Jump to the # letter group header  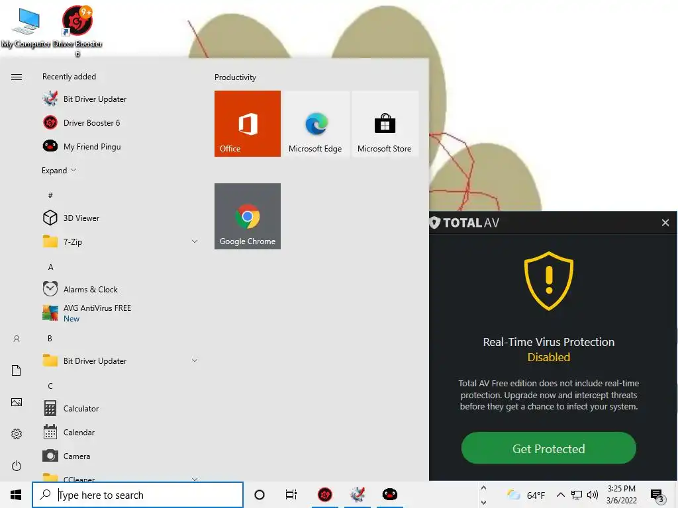pyautogui.click(x=50, y=195)
